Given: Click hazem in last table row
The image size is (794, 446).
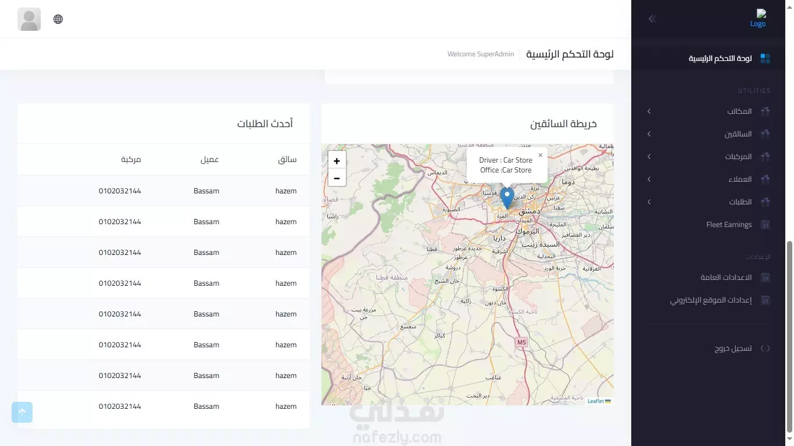Looking at the screenshot, I should point(286,407).
